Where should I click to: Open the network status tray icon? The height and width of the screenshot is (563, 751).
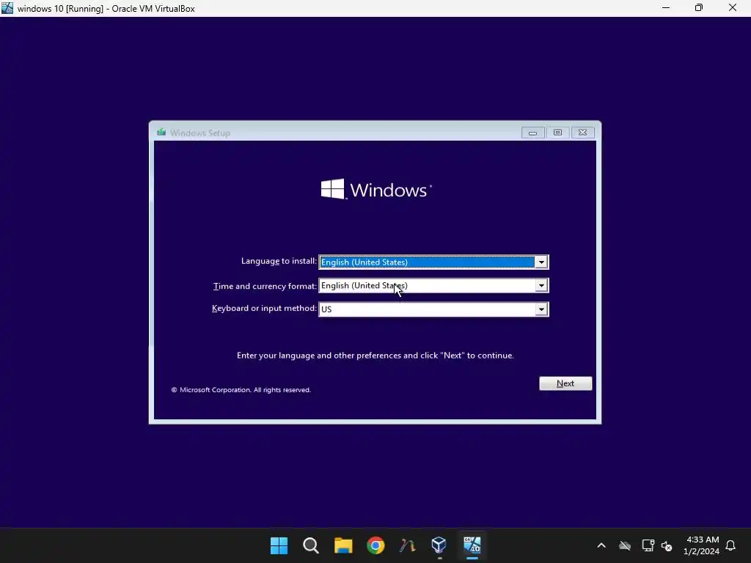[x=648, y=545]
